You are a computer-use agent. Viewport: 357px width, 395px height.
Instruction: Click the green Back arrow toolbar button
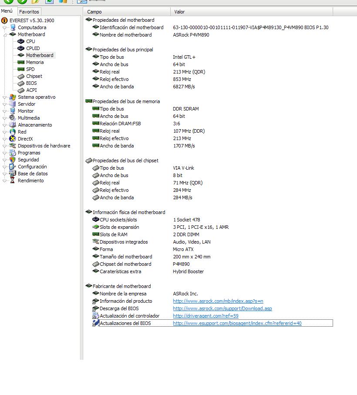8,1
